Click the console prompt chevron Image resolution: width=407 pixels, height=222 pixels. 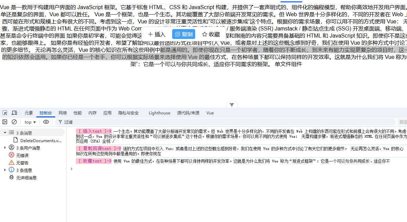click(x=71, y=169)
